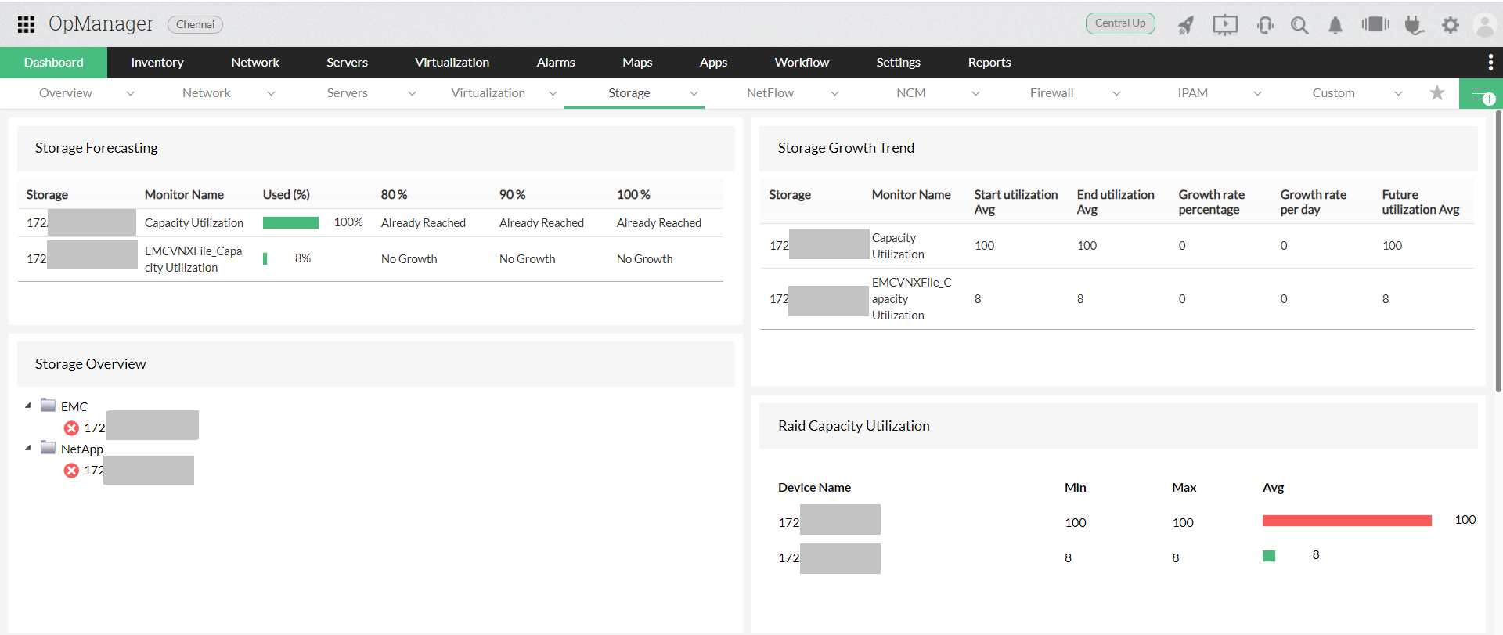Open the settings gear icon

(1451, 25)
